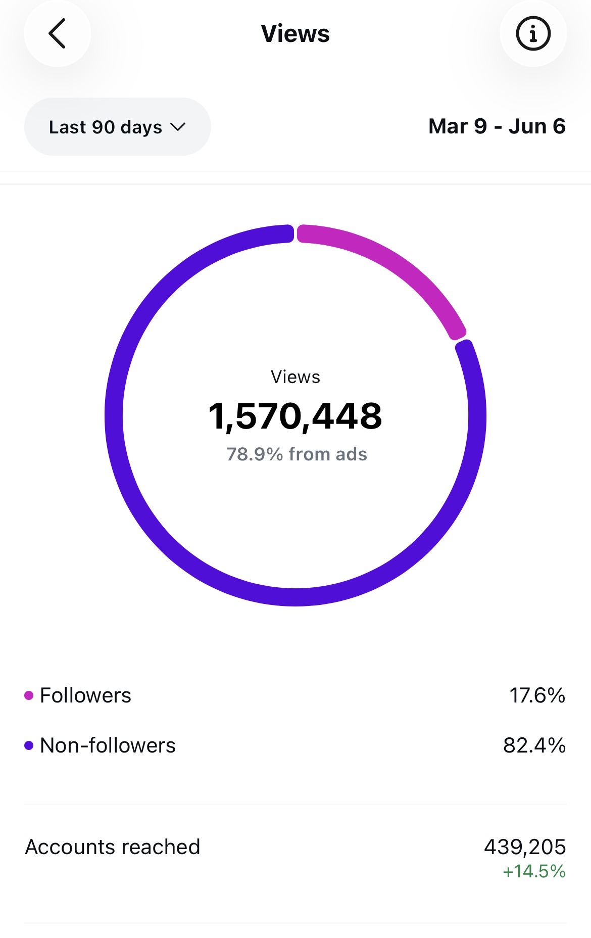Click the Views label inside the donut
Screen dimensions: 591x938
(295, 377)
